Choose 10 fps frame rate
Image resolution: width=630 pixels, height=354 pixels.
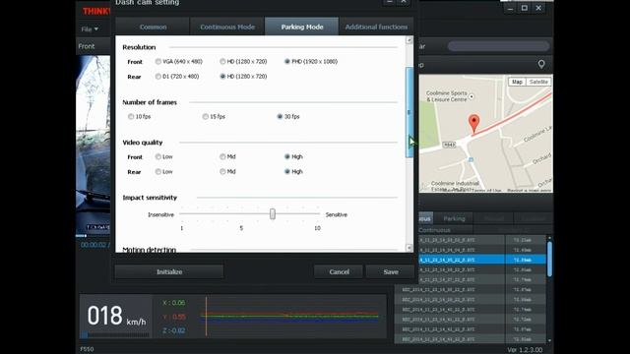(131, 116)
